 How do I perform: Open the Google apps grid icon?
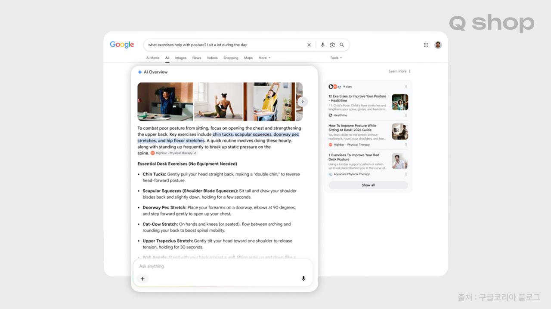click(426, 45)
